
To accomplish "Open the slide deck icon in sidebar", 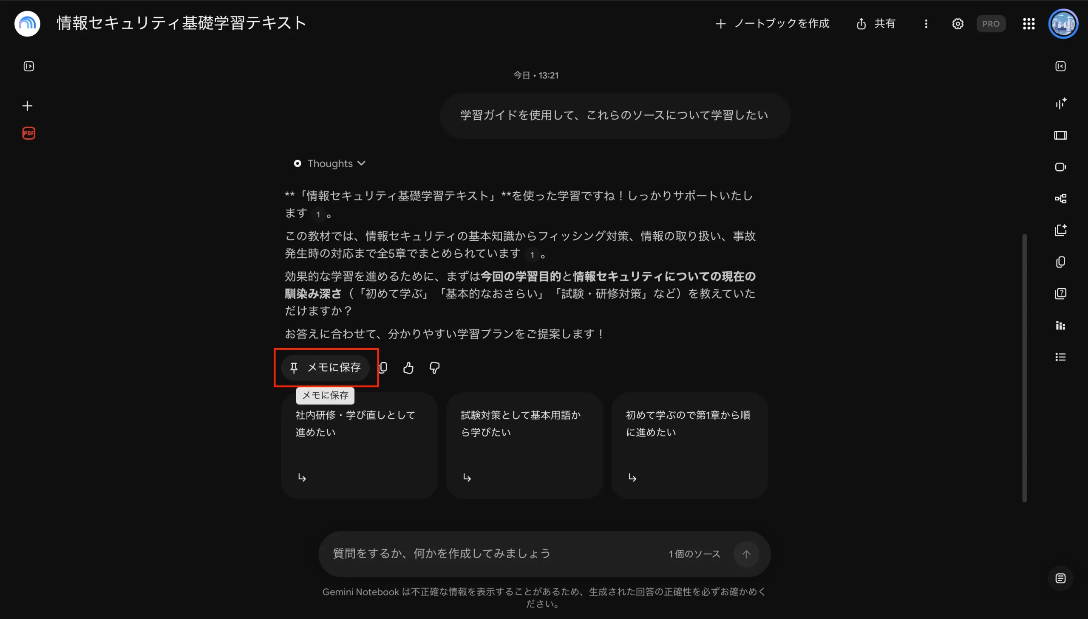I will [x=1060, y=135].
